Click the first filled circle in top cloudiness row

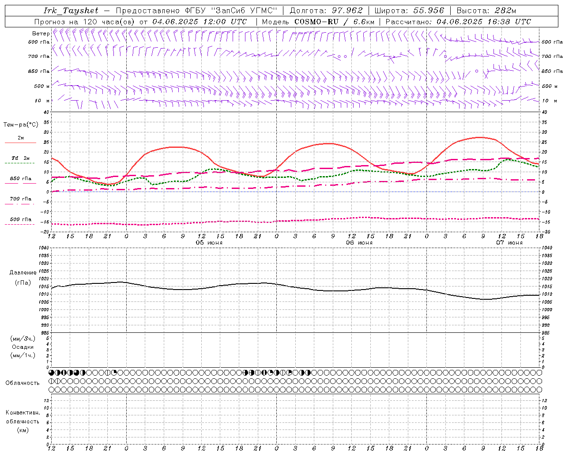pos(51,373)
